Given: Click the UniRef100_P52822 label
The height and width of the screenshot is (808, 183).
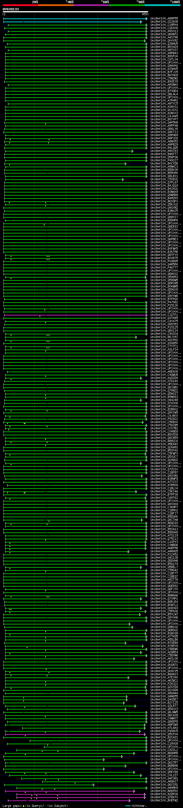Looking at the screenshot, I should [x=164, y=419].
